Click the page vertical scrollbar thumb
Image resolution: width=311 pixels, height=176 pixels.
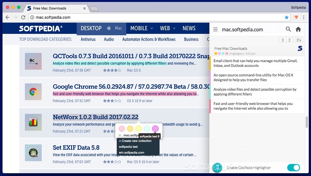[307, 122]
